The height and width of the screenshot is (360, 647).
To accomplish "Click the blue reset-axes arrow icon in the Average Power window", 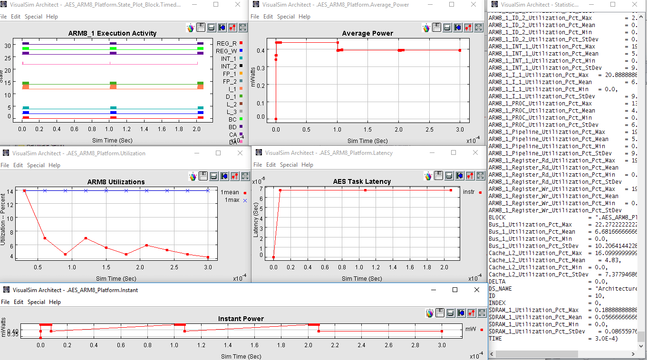I will 458,28.
